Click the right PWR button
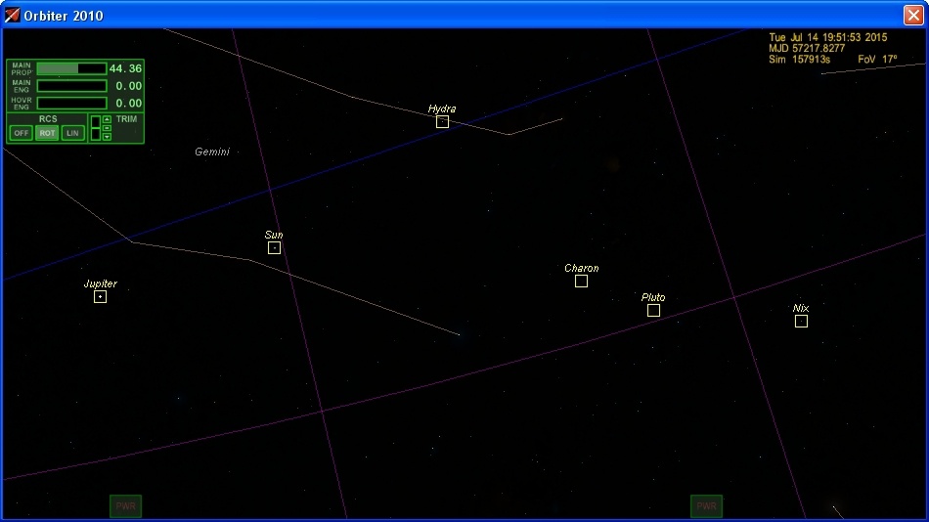The height and width of the screenshot is (522, 929). coord(706,506)
